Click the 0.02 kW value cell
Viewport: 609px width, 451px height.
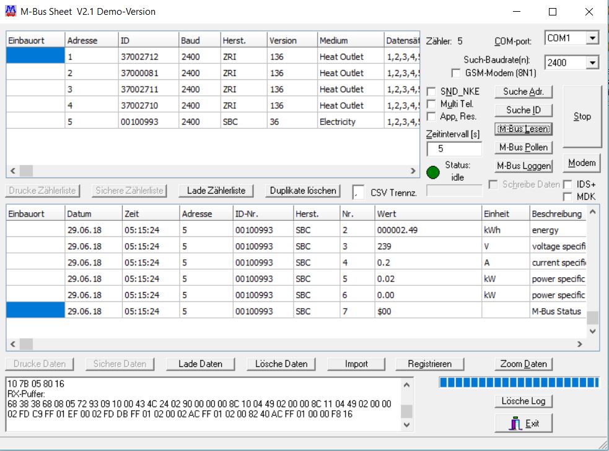click(428, 279)
